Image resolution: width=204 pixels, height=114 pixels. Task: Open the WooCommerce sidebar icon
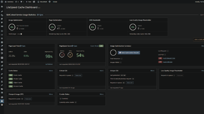2,58
